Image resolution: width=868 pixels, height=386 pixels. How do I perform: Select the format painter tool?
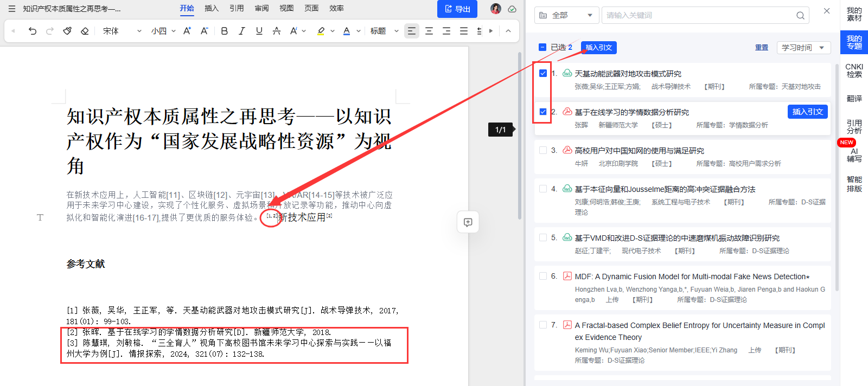(x=67, y=31)
